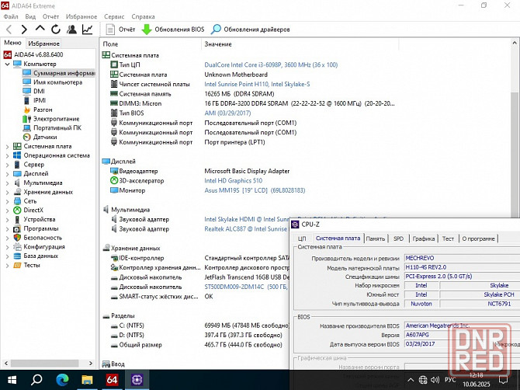Select the Портативный ПК laptop icon item
This screenshot has height=390, width=520.
52,127
